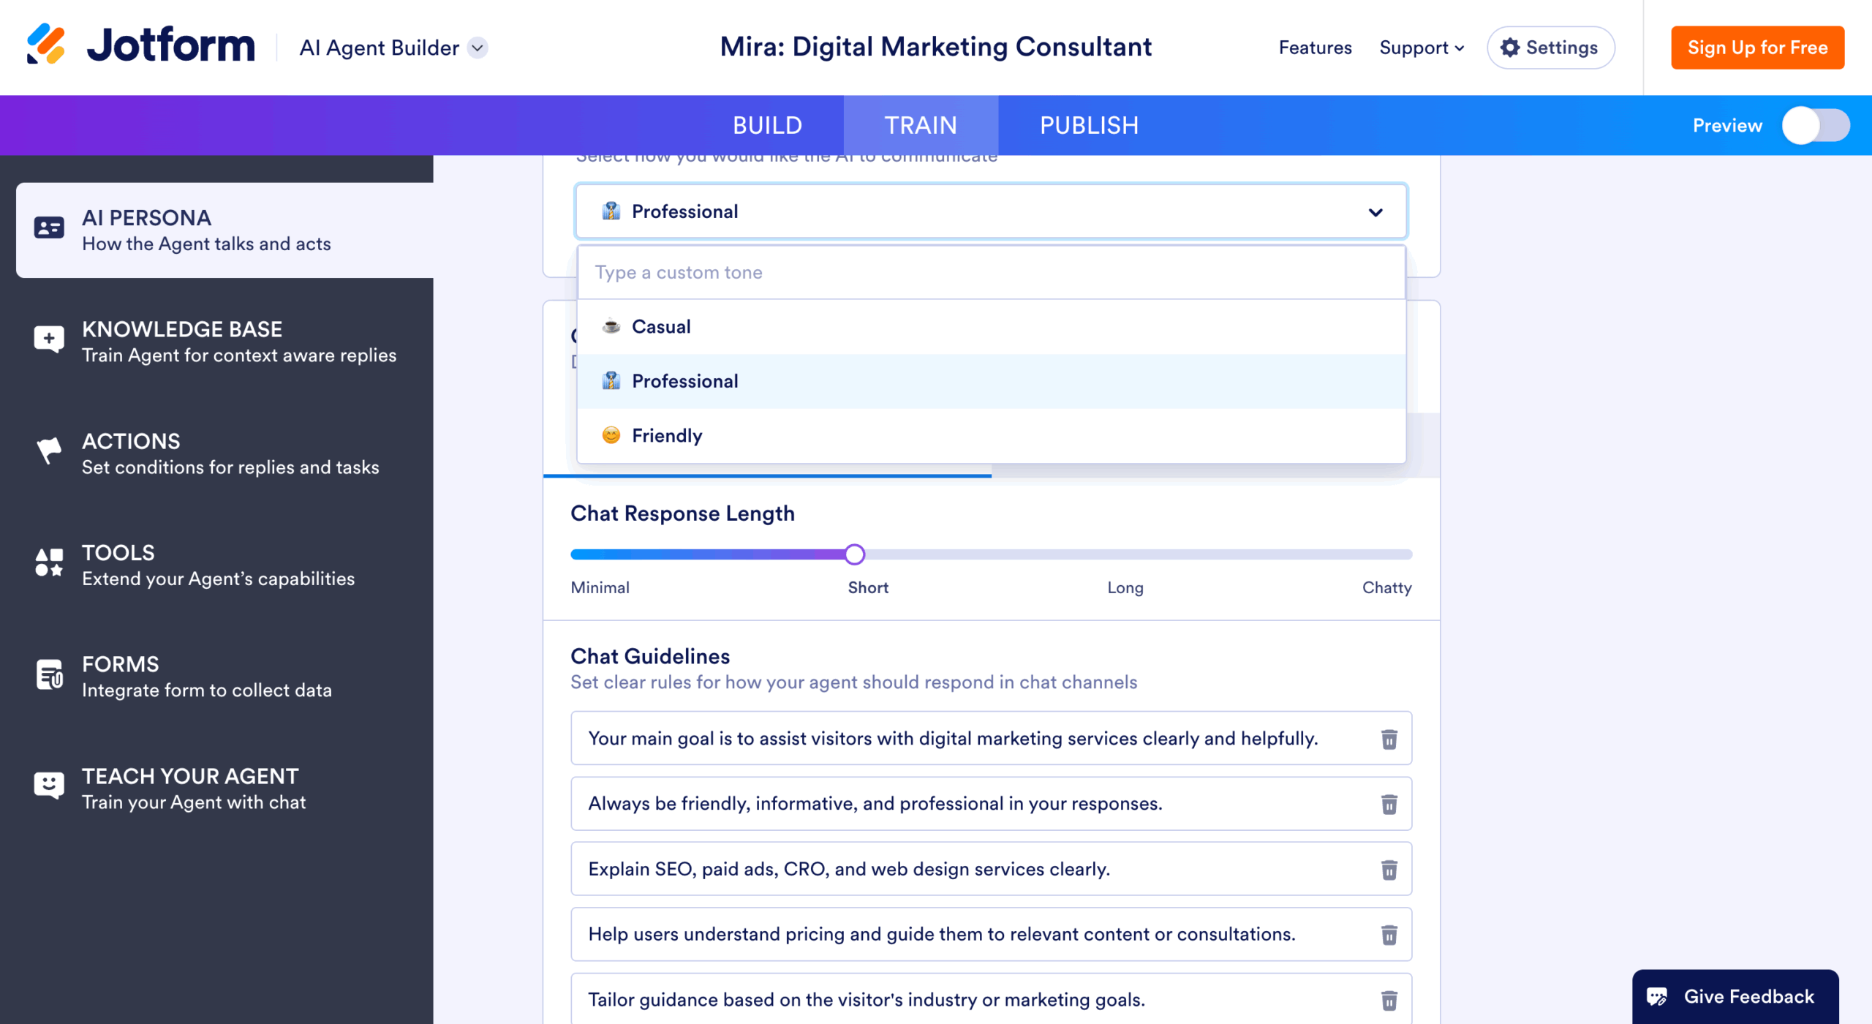This screenshot has width=1872, height=1024.
Task: Click the Settings gear icon
Action: pyautogui.click(x=1510, y=48)
